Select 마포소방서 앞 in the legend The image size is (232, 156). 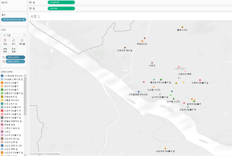[x=11, y=104]
